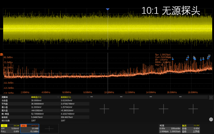Select FFT peak marker 1

[x=172, y=59]
